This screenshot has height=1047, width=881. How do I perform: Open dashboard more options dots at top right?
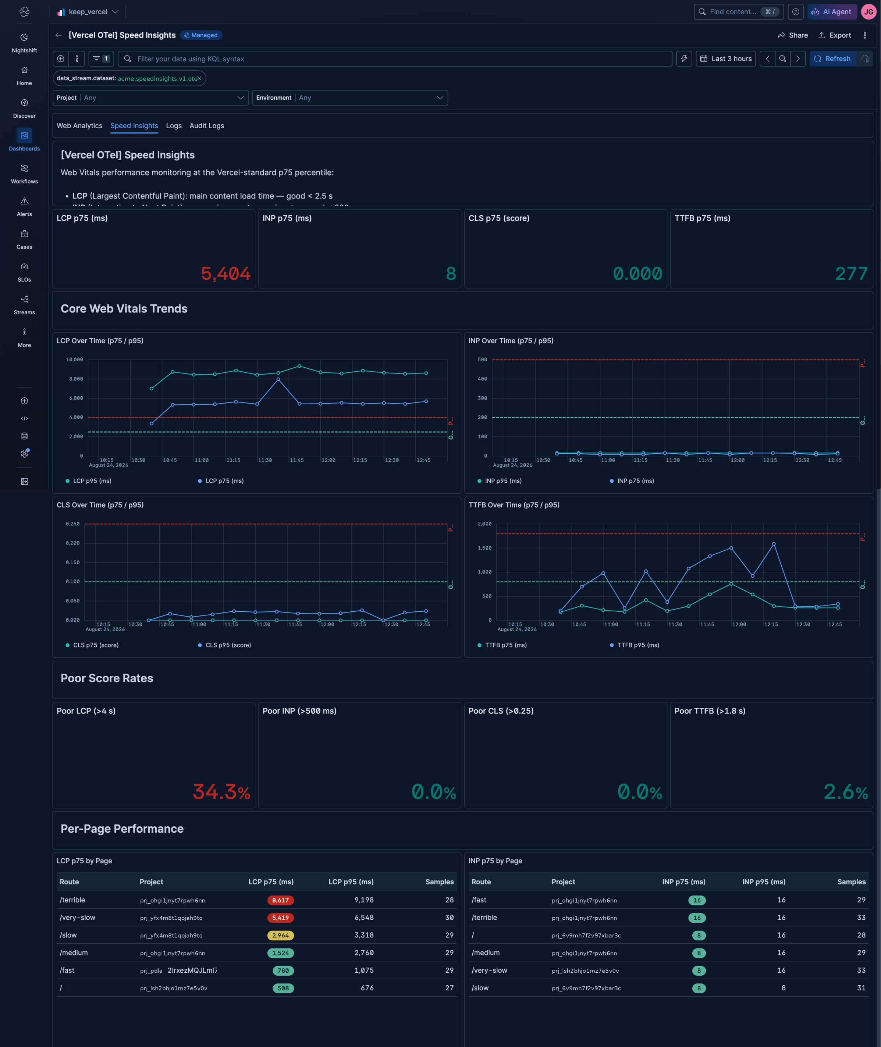pyautogui.click(x=864, y=35)
